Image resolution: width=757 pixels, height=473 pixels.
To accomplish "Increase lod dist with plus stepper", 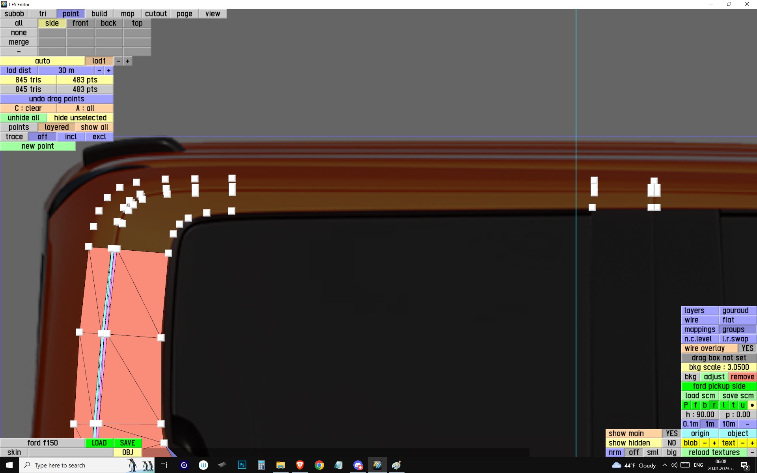I will [x=109, y=71].
